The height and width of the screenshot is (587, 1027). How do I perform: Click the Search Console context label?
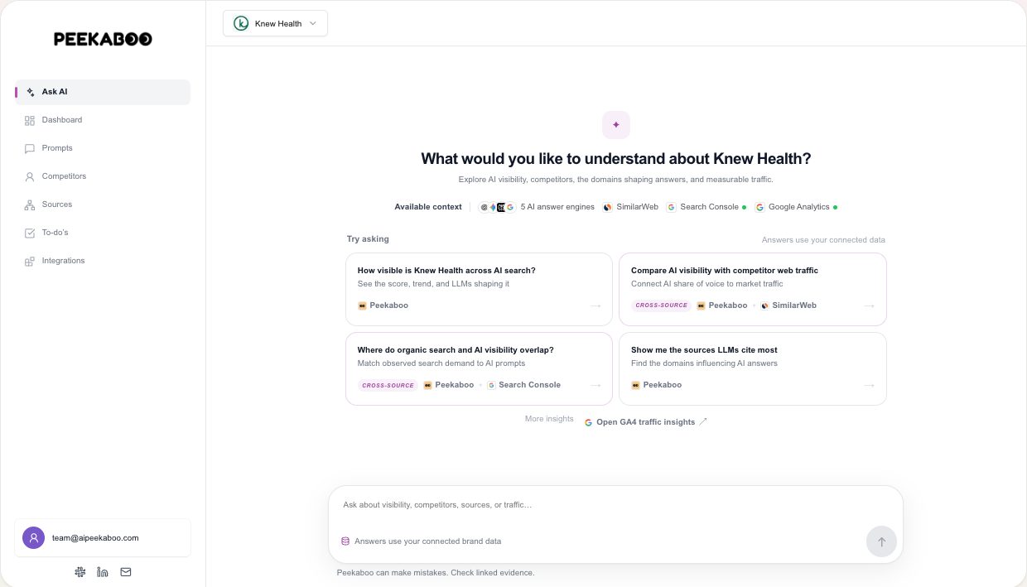pos(709,207)
